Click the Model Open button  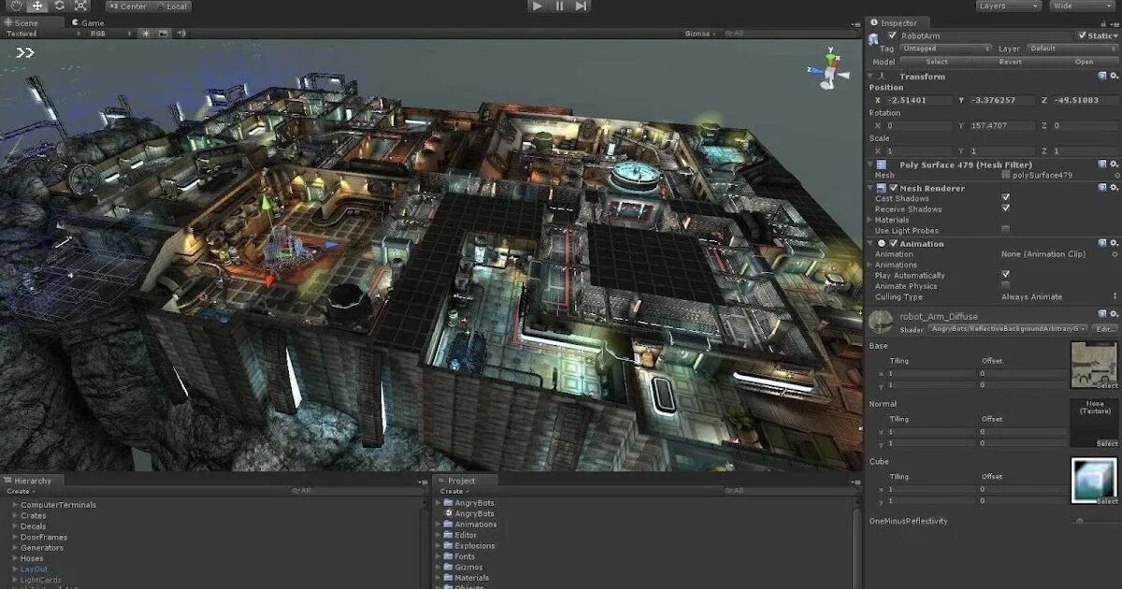coord(1083,62)
